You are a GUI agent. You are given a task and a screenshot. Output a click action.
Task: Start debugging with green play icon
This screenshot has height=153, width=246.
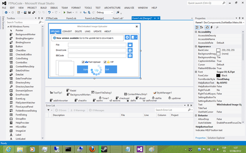pos(64,13)
